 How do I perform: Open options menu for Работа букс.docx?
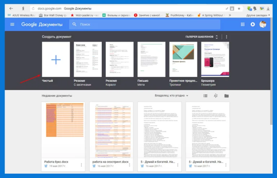click(81, 165)
